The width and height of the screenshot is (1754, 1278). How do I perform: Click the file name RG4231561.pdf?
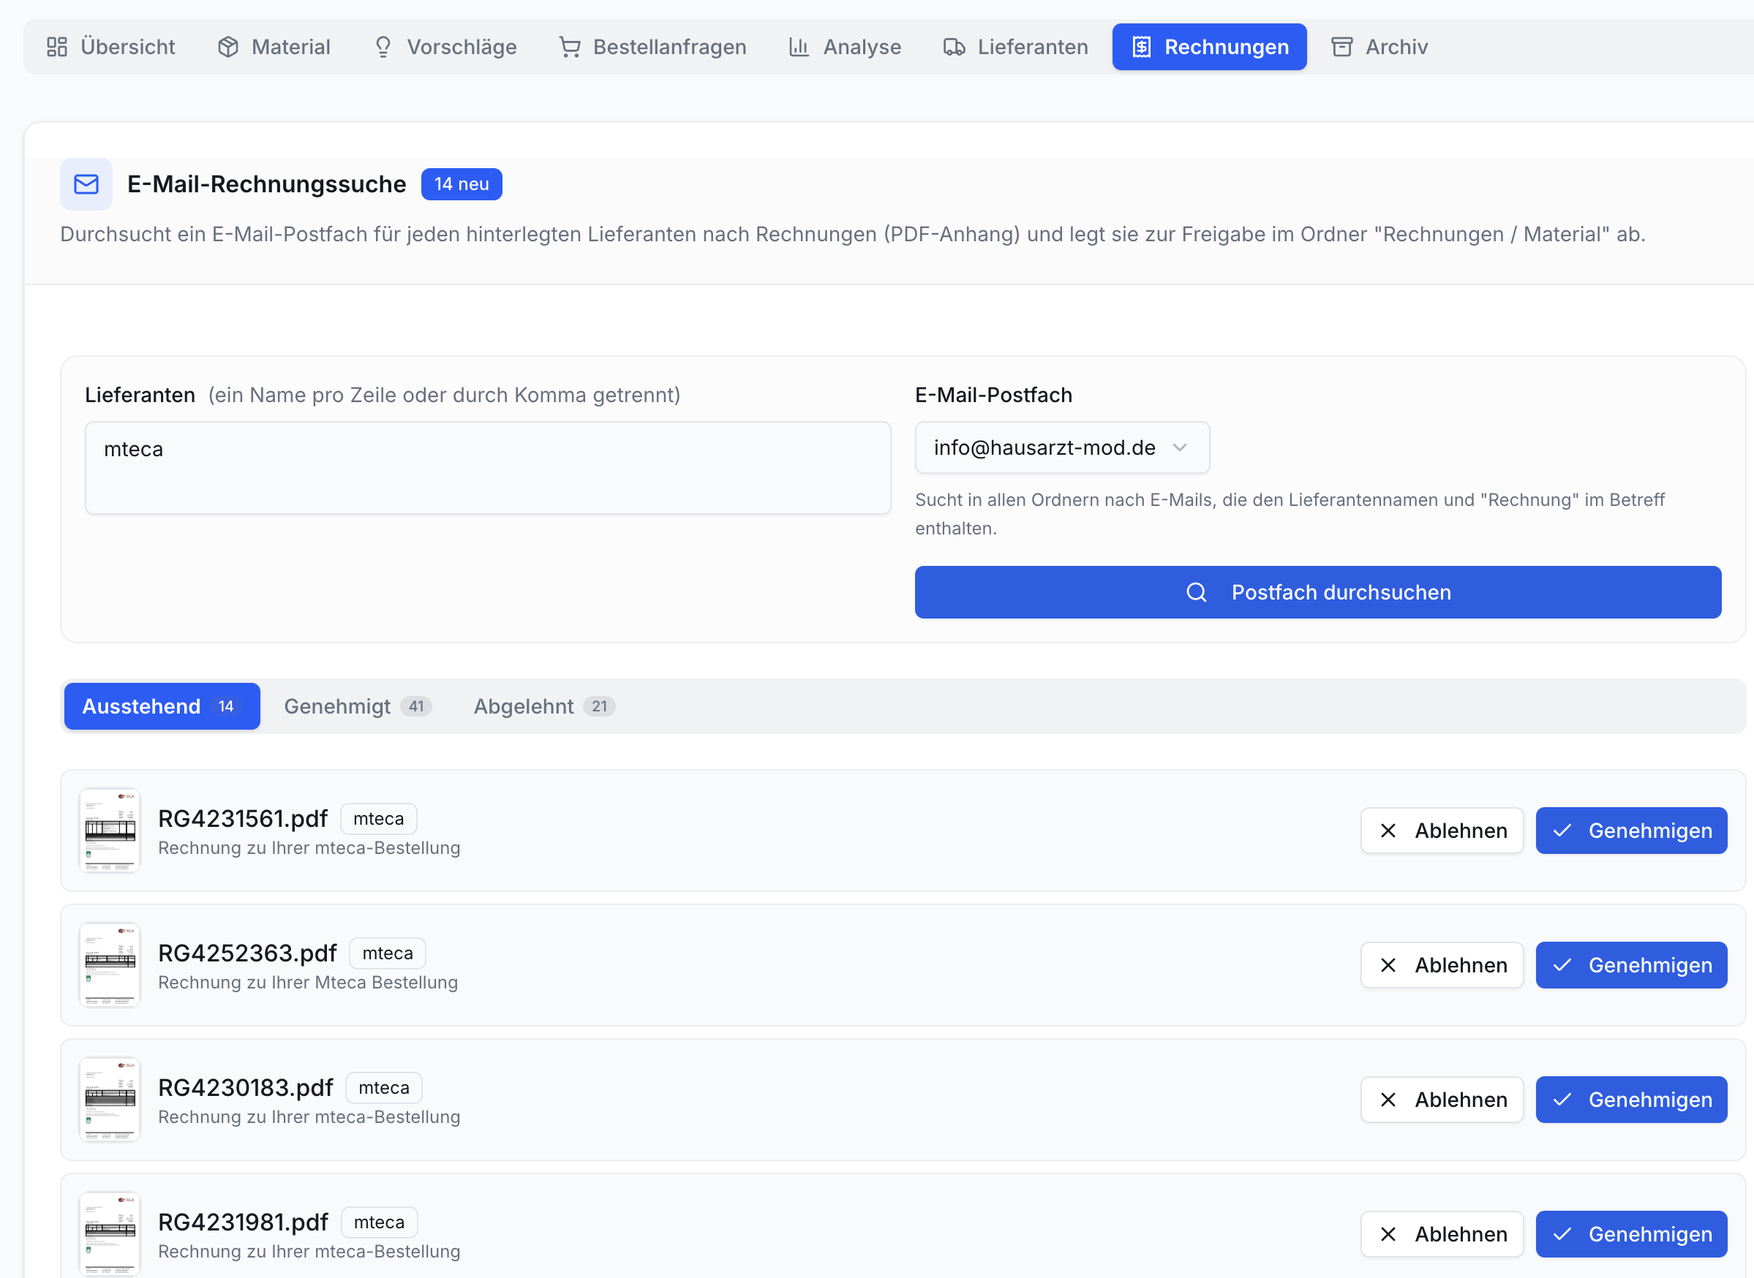[x=242, y=818]
